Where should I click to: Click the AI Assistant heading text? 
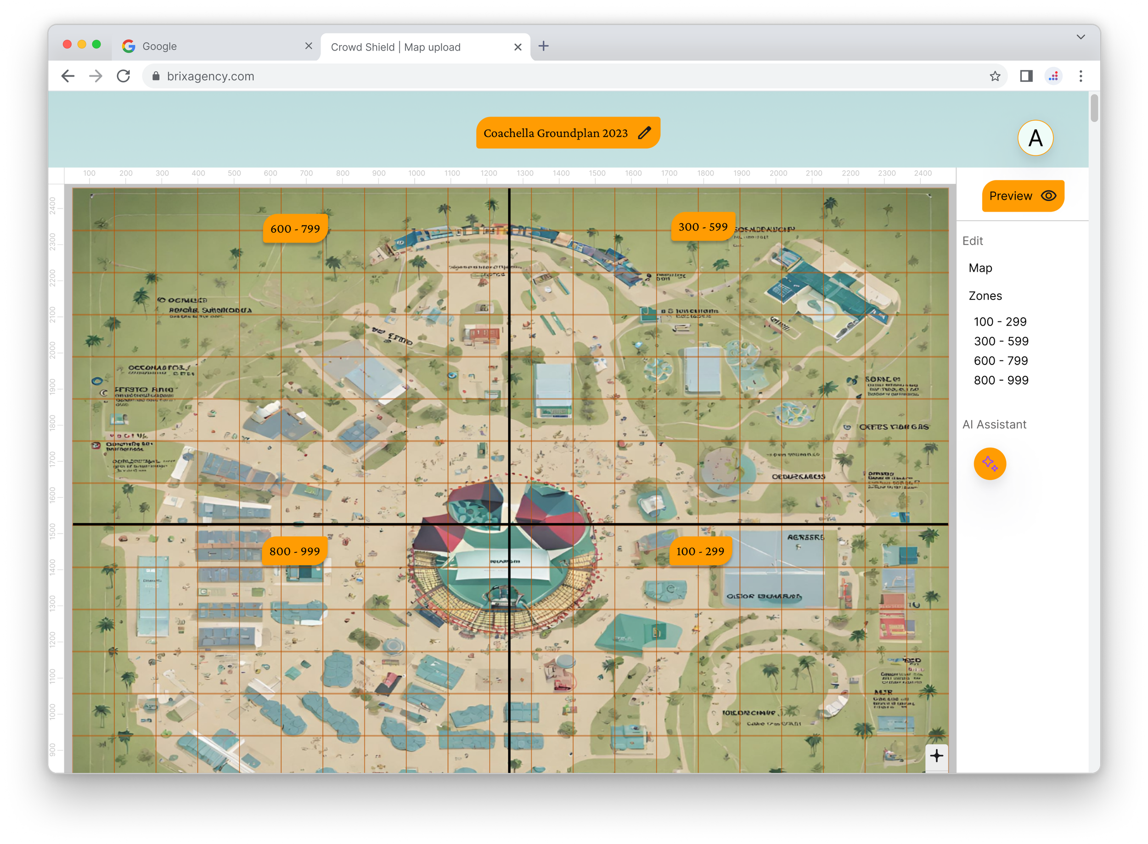click(x=994, y=425)
